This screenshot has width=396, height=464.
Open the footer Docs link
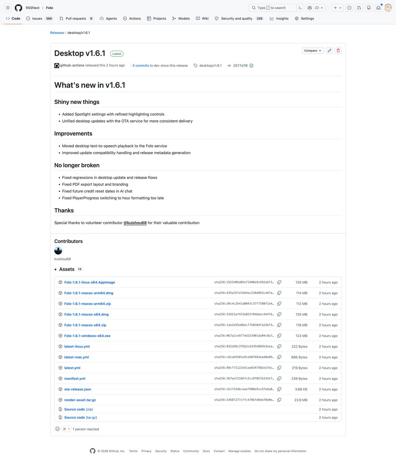coord(206,451)
